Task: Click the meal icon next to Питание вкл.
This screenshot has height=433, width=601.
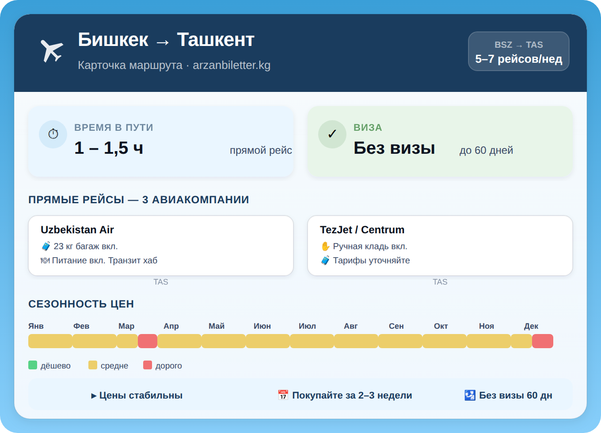Action: [x=46, y=260]
